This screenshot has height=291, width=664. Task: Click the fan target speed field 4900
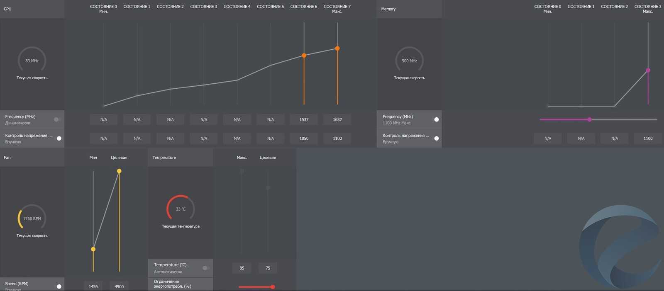[119, 286]
